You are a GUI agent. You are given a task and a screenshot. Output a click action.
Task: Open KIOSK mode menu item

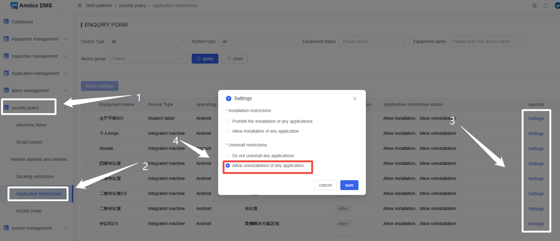[x=29, y=211]
